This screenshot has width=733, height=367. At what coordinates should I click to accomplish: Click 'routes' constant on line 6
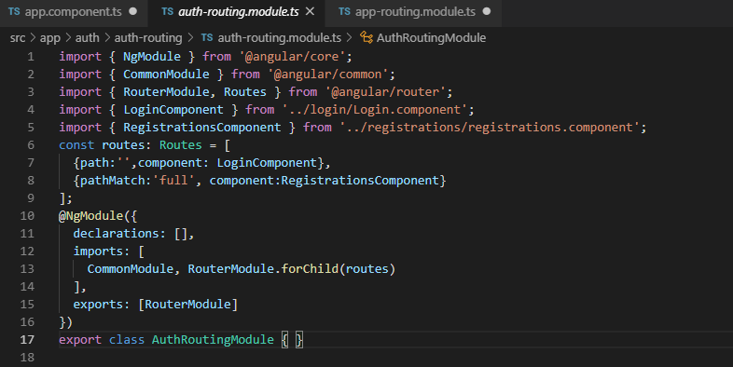[123, 145]
